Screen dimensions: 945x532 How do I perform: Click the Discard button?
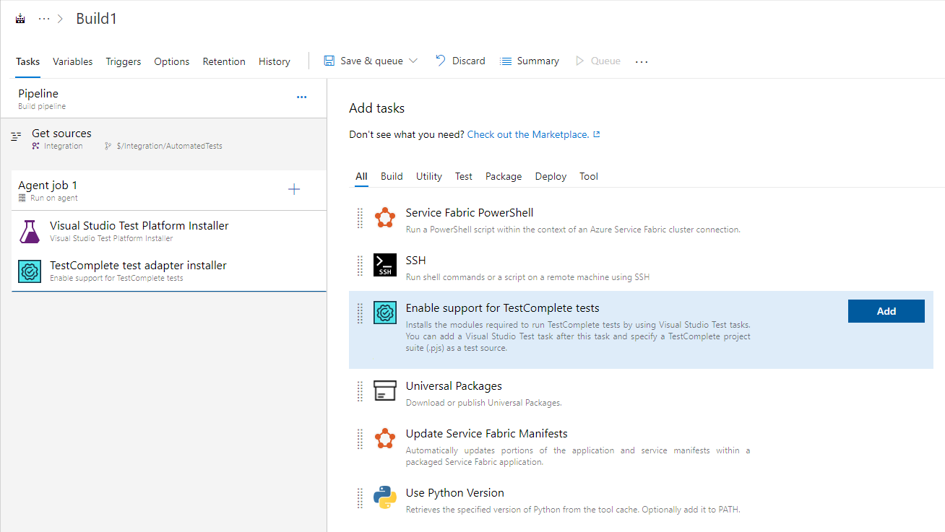(x=460, y=61)
